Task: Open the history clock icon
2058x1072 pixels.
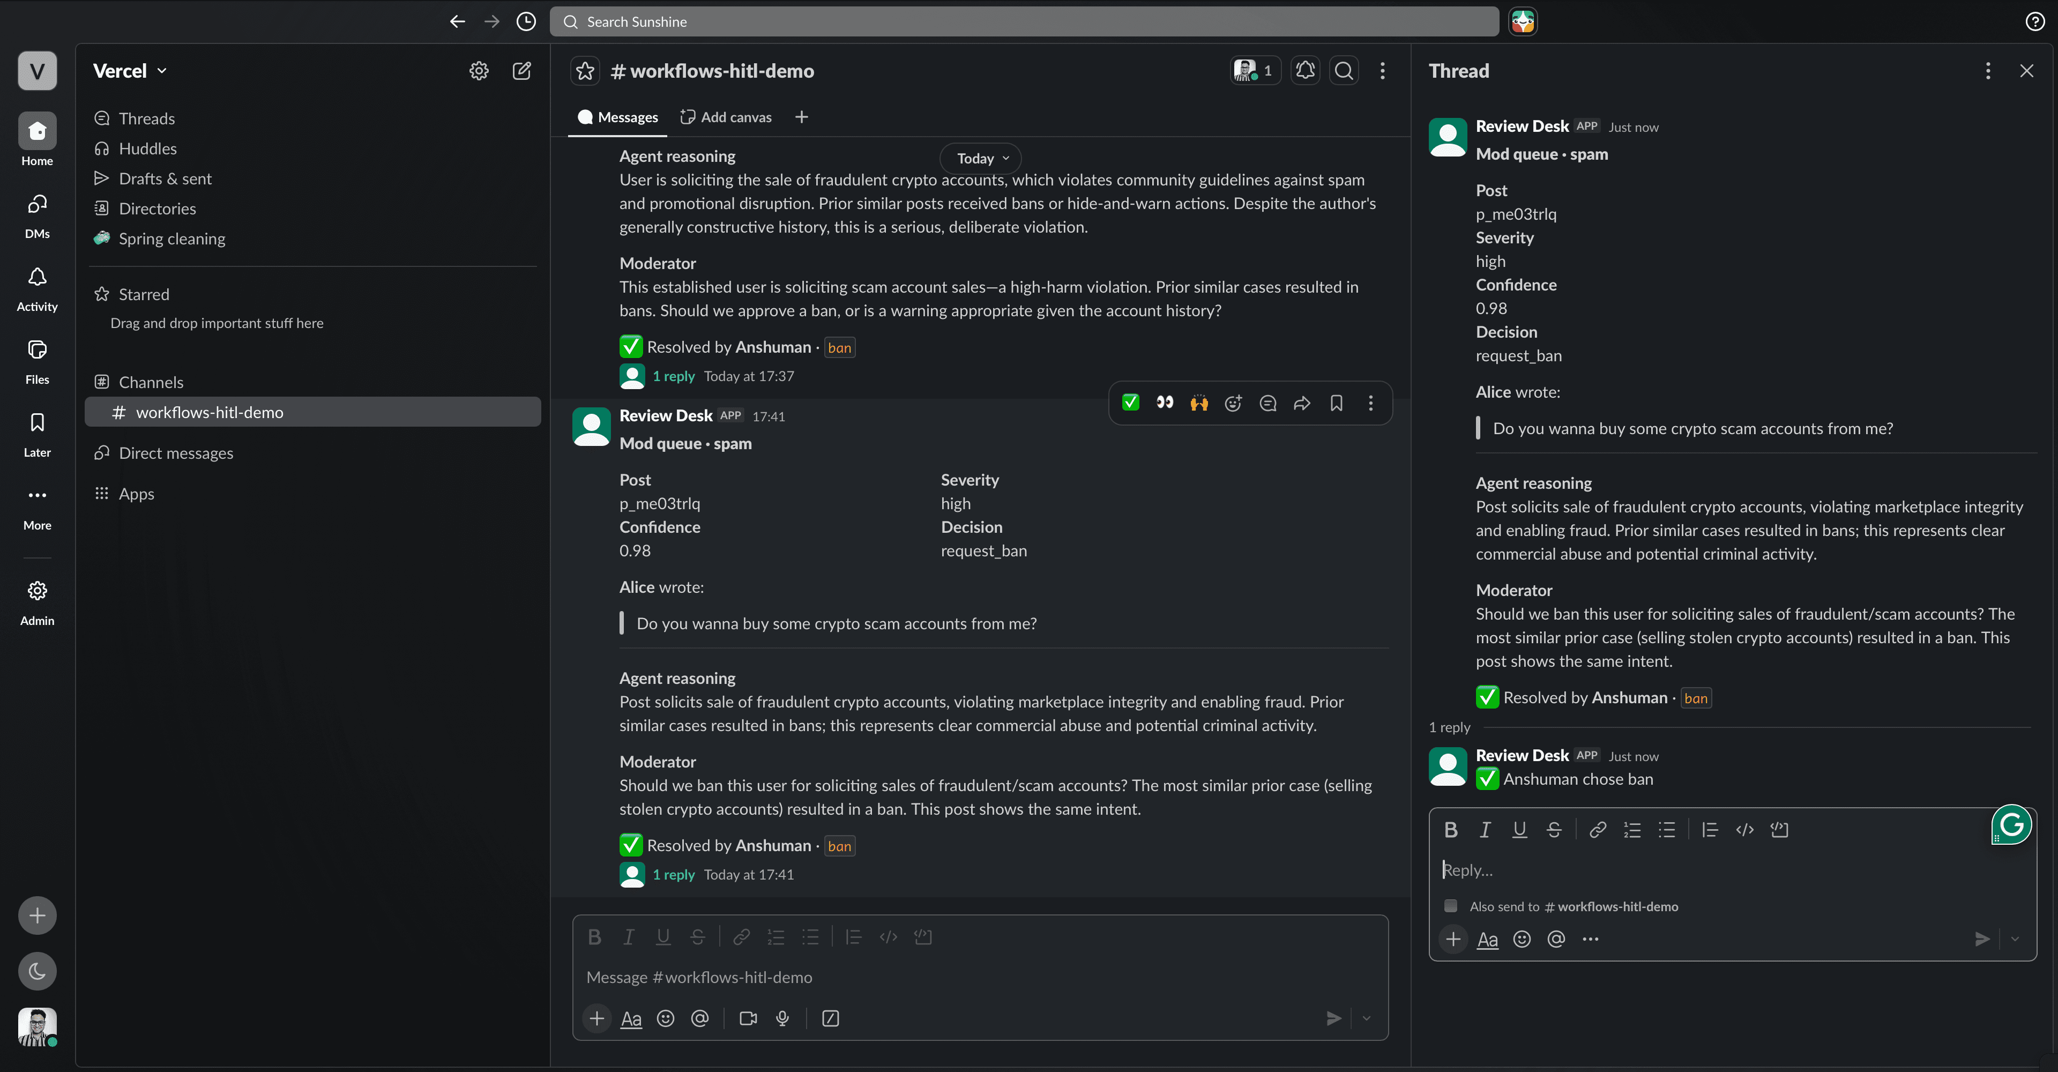Action: point(526,21)
